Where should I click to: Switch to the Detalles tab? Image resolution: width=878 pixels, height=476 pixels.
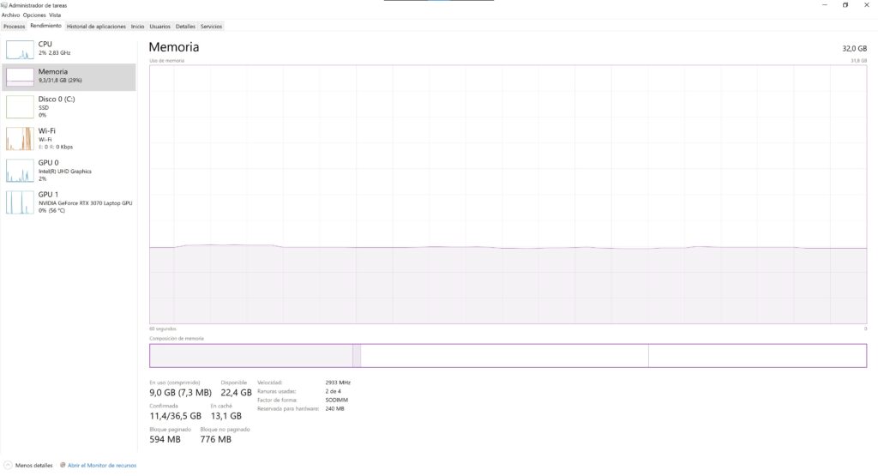185,27
